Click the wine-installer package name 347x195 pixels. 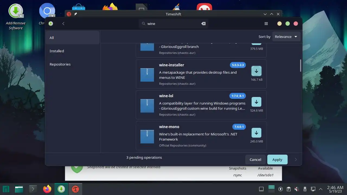click(172, 65)
